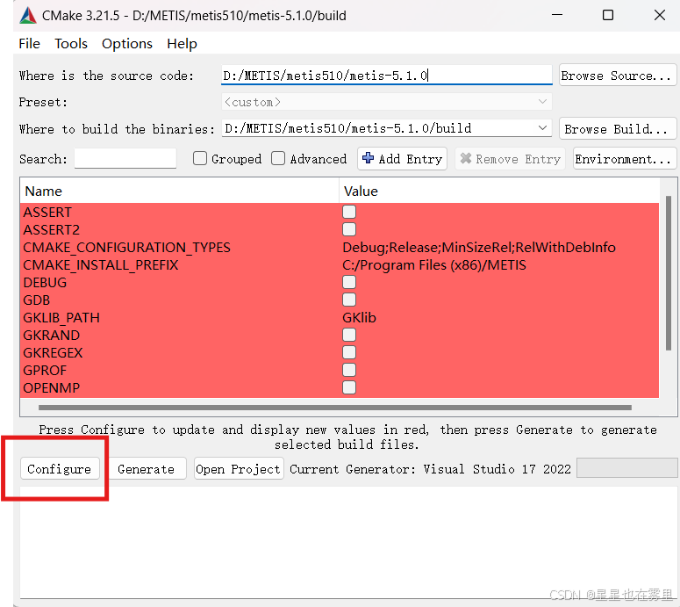The width and height of the screenshot is (680, 607).
Task: Click the Name column header
Action: (179, 191)
